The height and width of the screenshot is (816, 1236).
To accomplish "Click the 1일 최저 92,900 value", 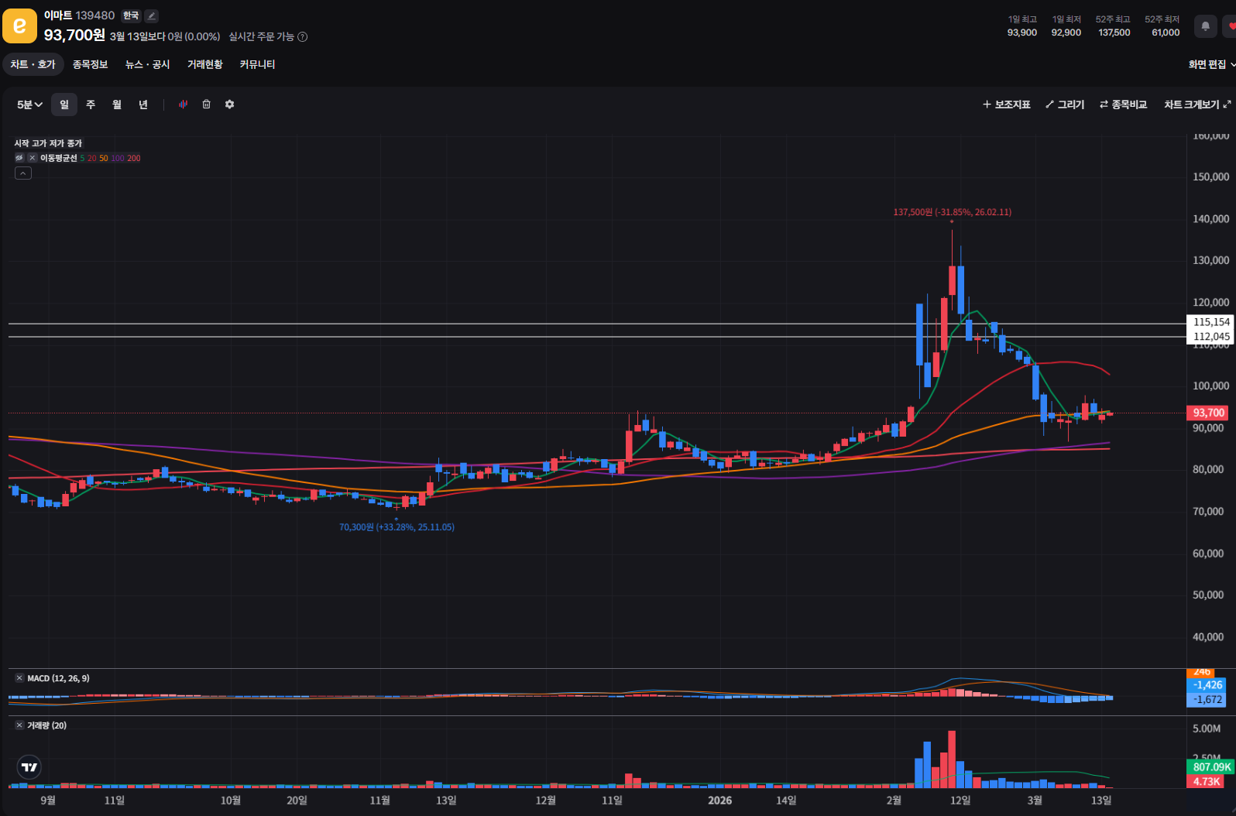I will coord(1066,33).
